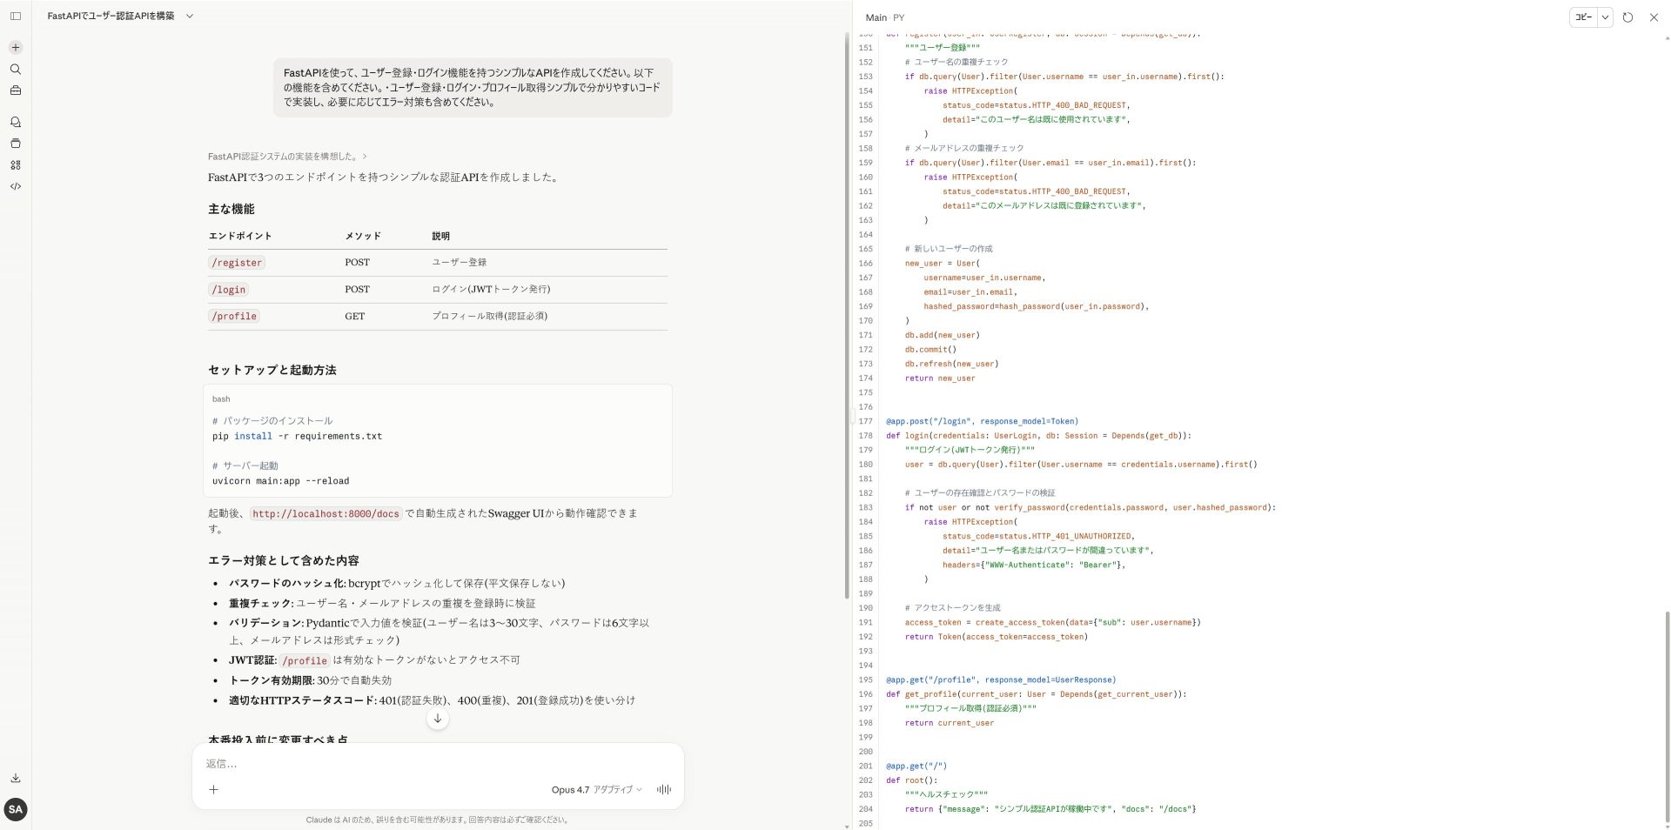This screenshot has width=1671, height=830.
Task: Open the SA account avatar menu
Action: pos(16,810)
